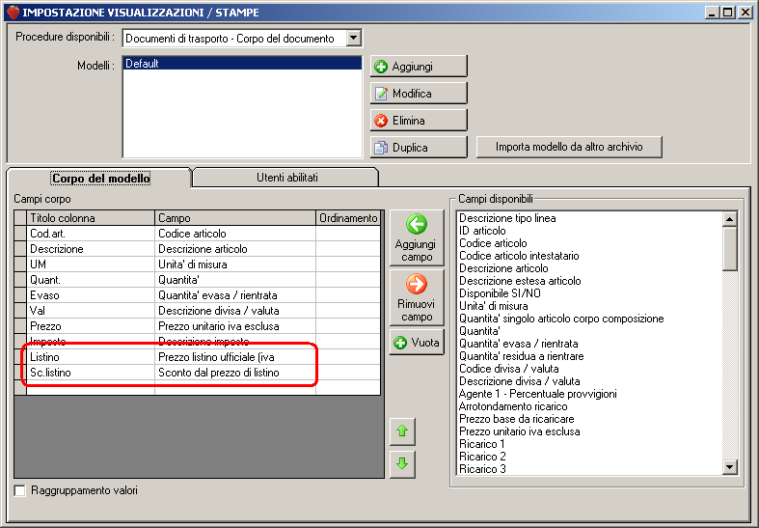Move selected field down with green down arrow
The image size is (759, 528).
click(x=402, y=464)
